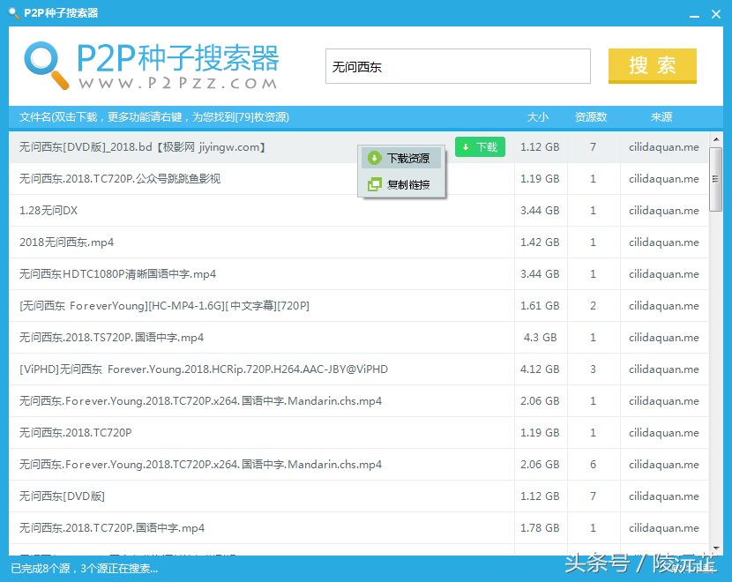Click resource count 2 cell
The height and width of the screenshot is (582, 732).
593,306
